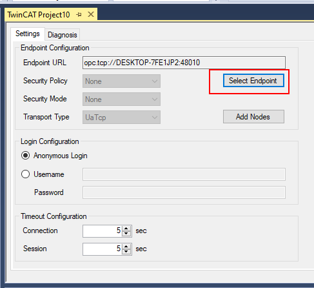
Task: Increase the Connection timeout with up arrow
Action: tap(126, 229)
